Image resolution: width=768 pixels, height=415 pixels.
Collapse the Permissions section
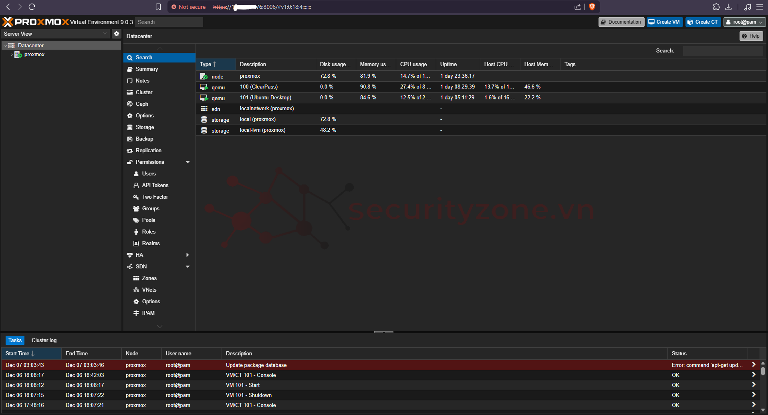(187, 162)
